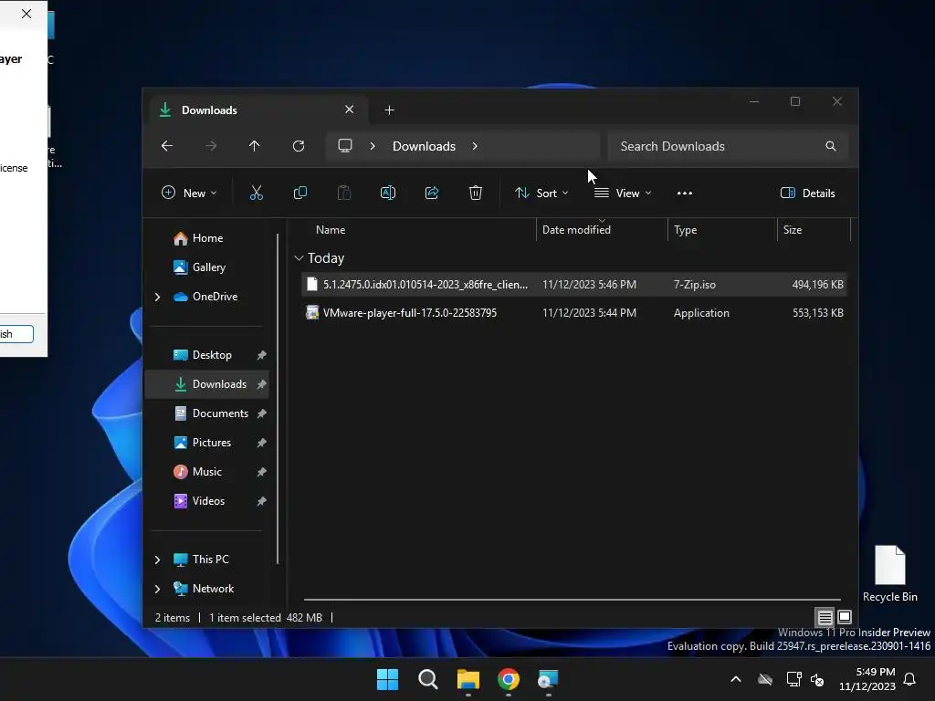This screenshot has height=701, width=935.
Task: Click the Search Downloads field
Action: point(728,146)
